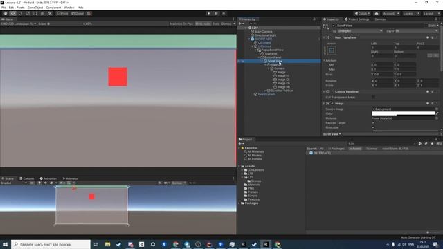Screen dimensions: 443x249
Task: Switch to the Project Settings tab
Action: [x=357, y=19]
